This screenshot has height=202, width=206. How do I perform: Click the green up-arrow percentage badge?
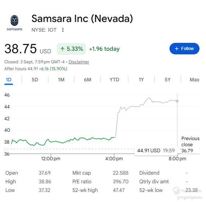71,49
